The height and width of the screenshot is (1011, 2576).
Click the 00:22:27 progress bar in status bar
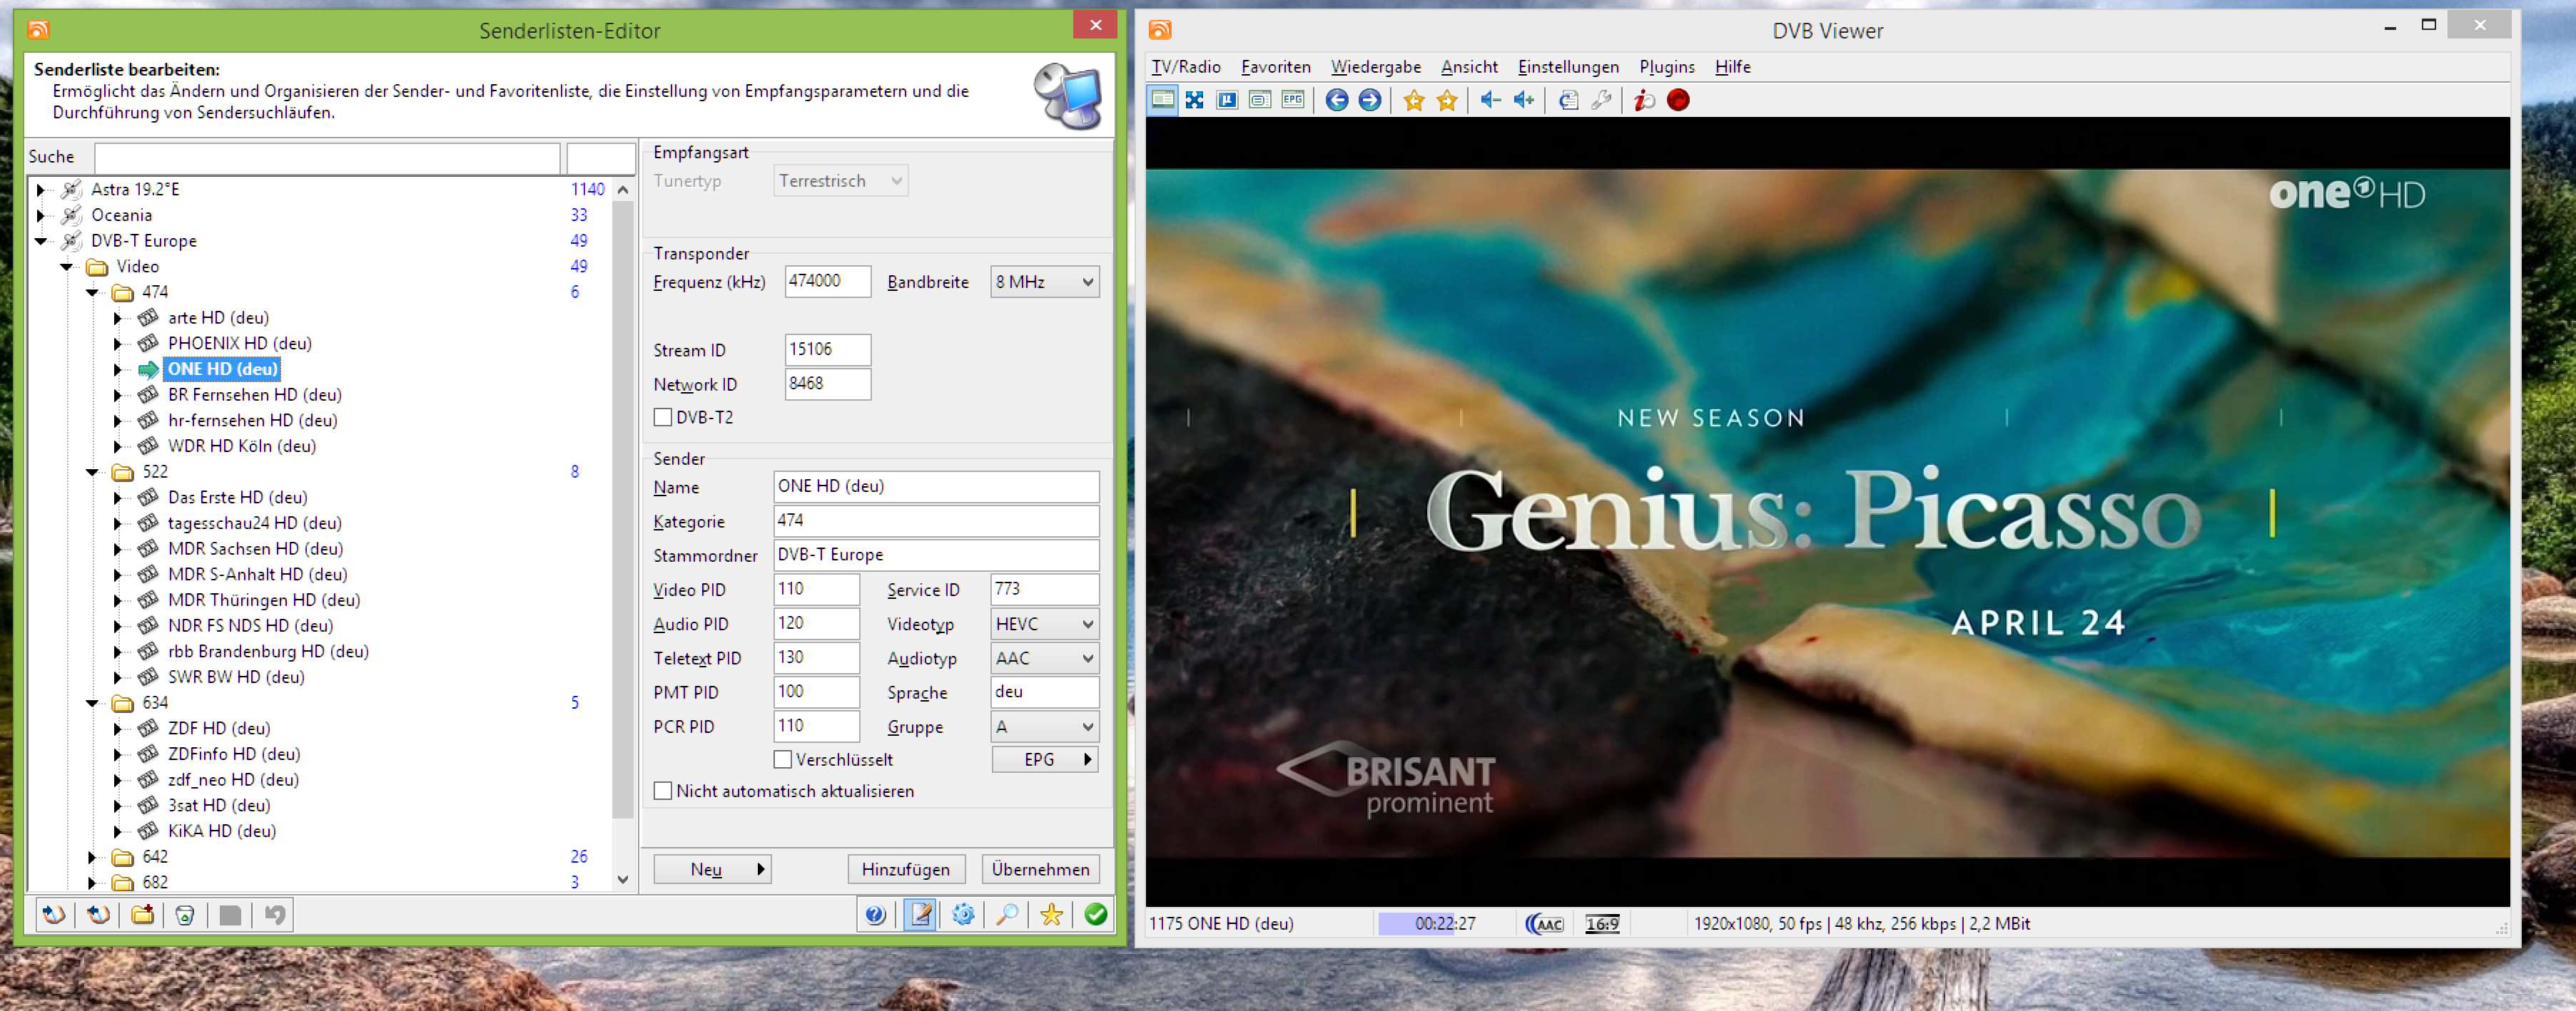[x=1445, y=924]
